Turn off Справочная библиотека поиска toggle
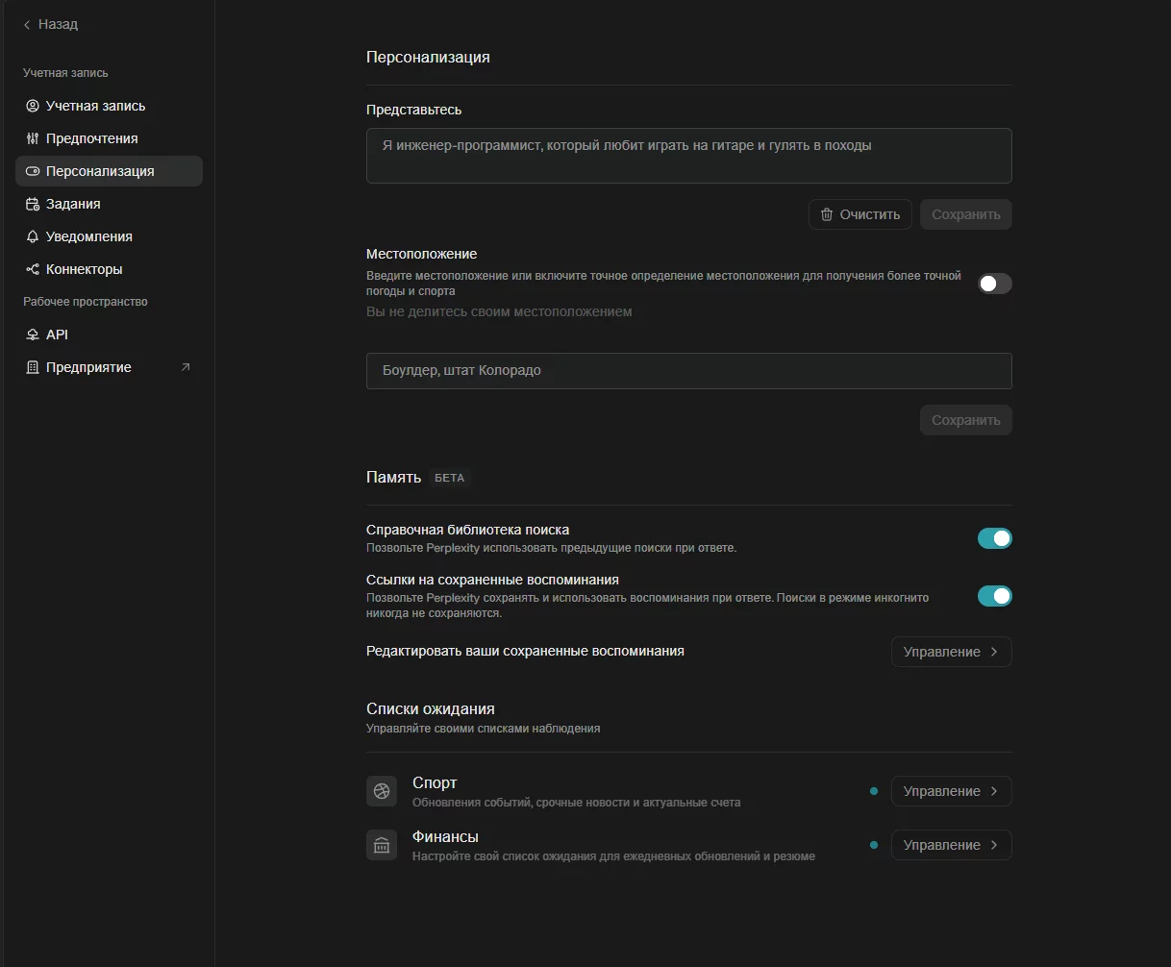Image resolution: width=1171 pixels, height=967 pixels. [x=994, y=538]
